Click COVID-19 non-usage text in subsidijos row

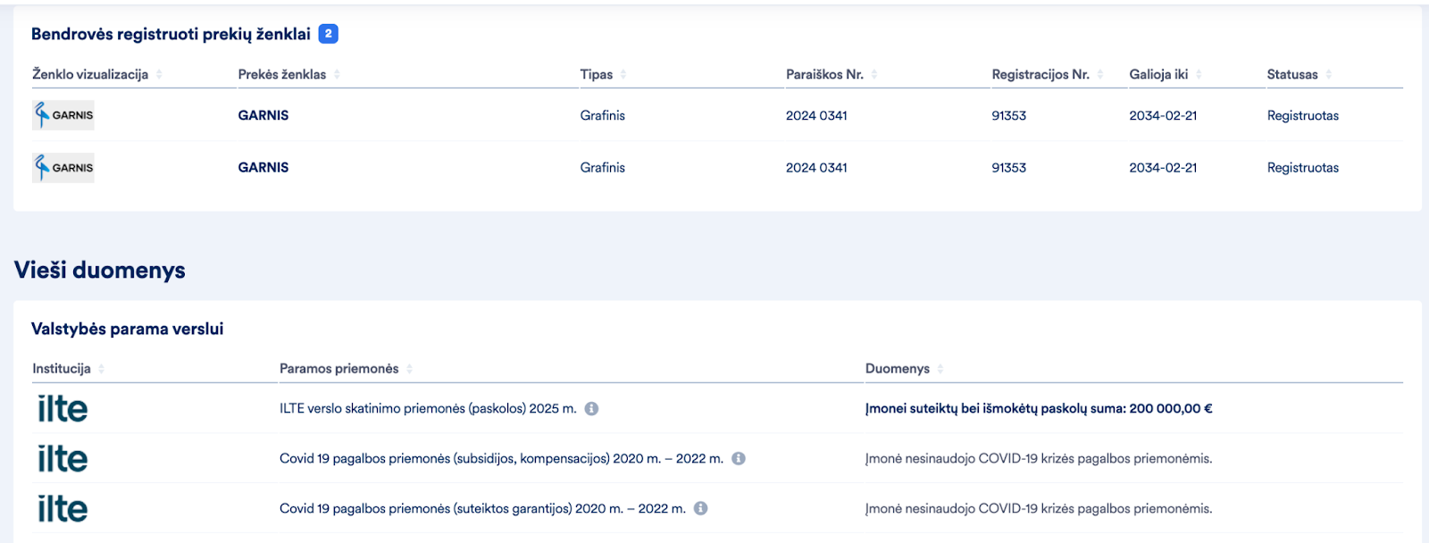[1039, 458]
